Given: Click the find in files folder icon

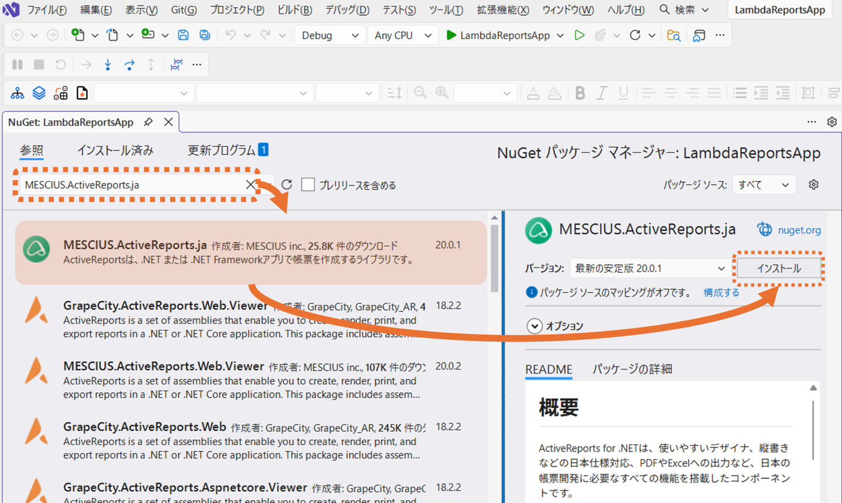Looking at the screenshot, I should pos(674,35).
